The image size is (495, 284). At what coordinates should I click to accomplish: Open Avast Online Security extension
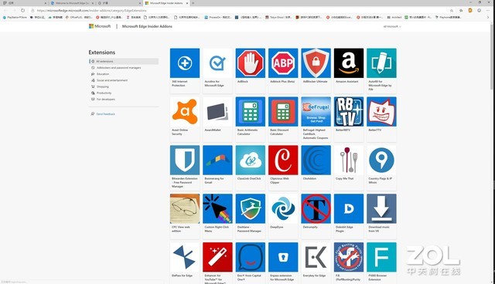tap(185, 119)
